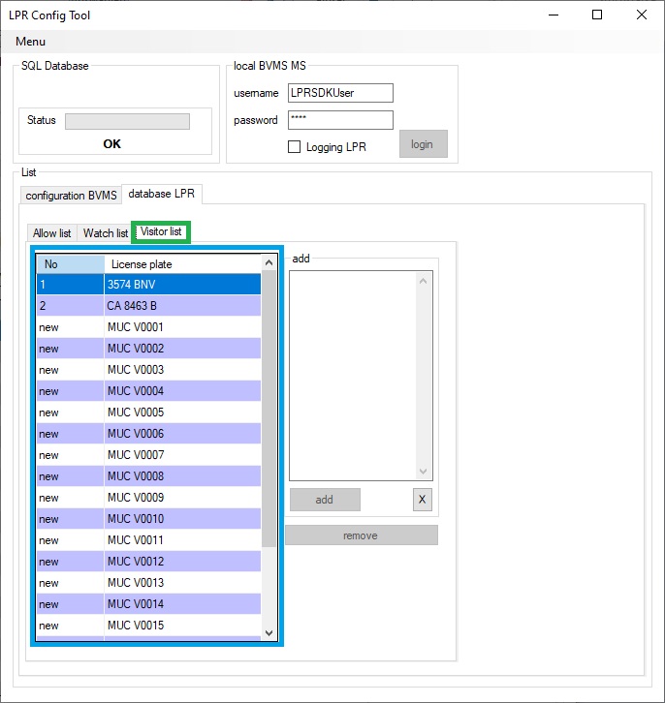This screenshot has height=703, width=665.
Task: Switch to the configuration BVMS tab
Action: (x=71, y=196)
